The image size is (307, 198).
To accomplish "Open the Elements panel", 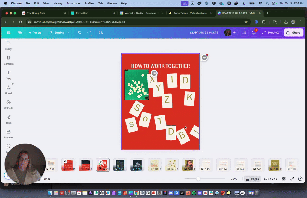I will pos(8,60).
